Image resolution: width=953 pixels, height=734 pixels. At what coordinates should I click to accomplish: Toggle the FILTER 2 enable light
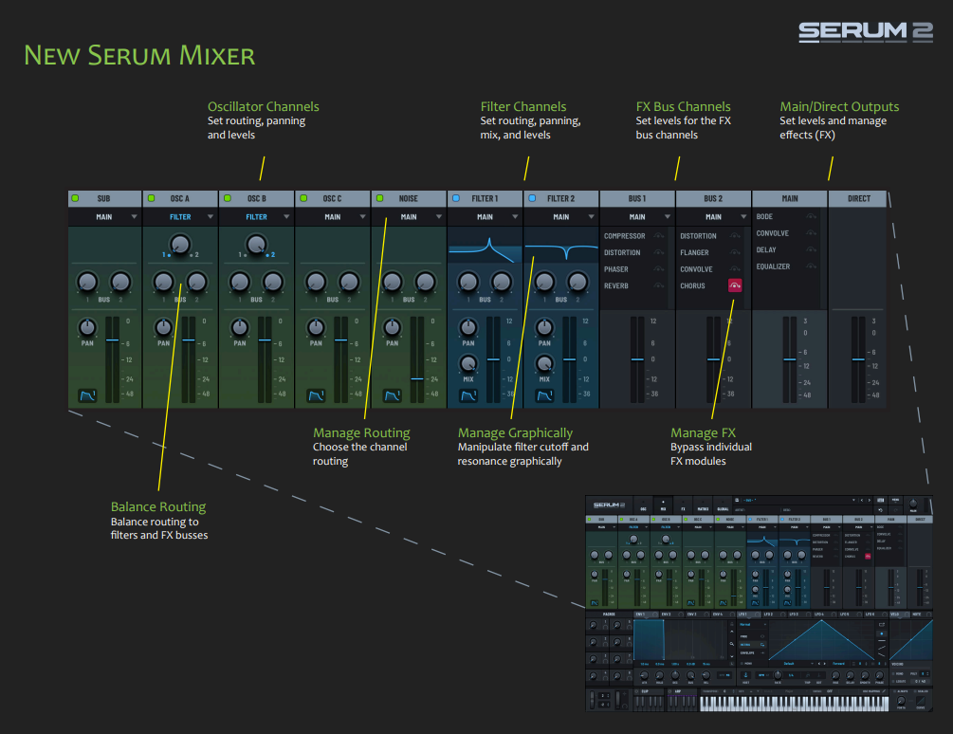(532, 198)
